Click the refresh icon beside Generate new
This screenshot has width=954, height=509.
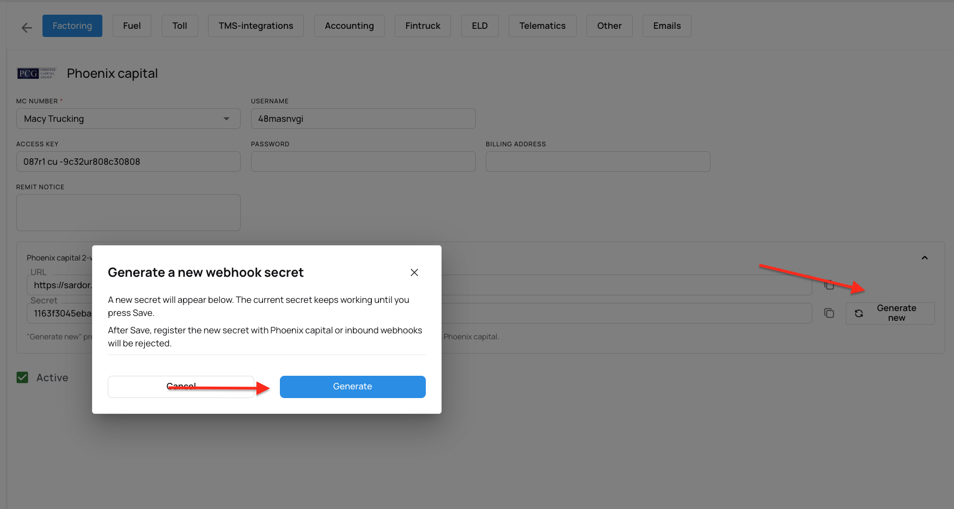tap(859, 313)
